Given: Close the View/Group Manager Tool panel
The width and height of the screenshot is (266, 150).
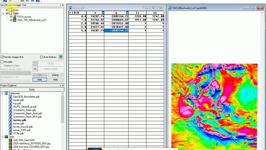Looking at the screenshot, I should [63, 5].
